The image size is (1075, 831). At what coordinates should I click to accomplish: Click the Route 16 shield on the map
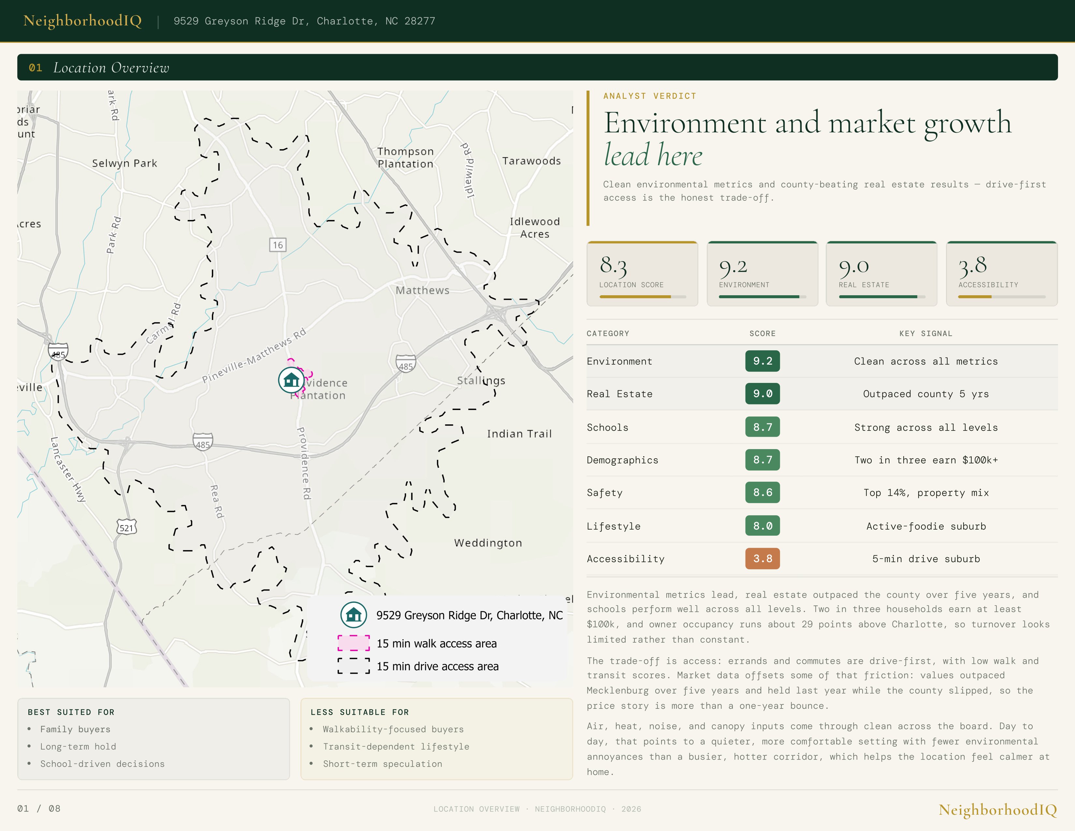[x=278, y=245]
